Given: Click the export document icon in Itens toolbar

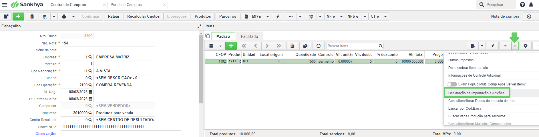Looking at the screenshot, I should coord(473,46).
